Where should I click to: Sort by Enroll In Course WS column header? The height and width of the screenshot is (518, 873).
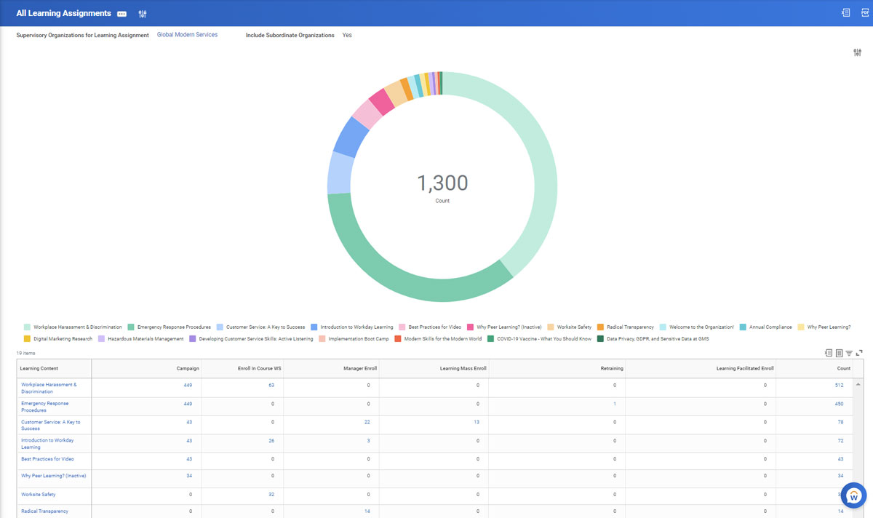tap(242, 368)
